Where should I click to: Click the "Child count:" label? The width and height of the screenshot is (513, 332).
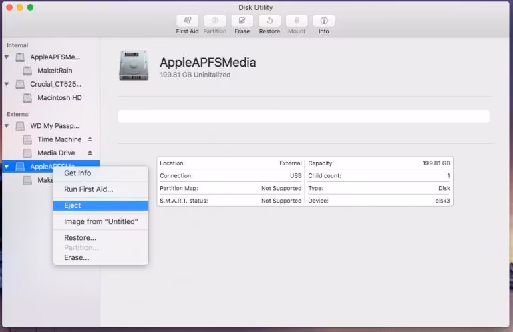tap(324, 175)
